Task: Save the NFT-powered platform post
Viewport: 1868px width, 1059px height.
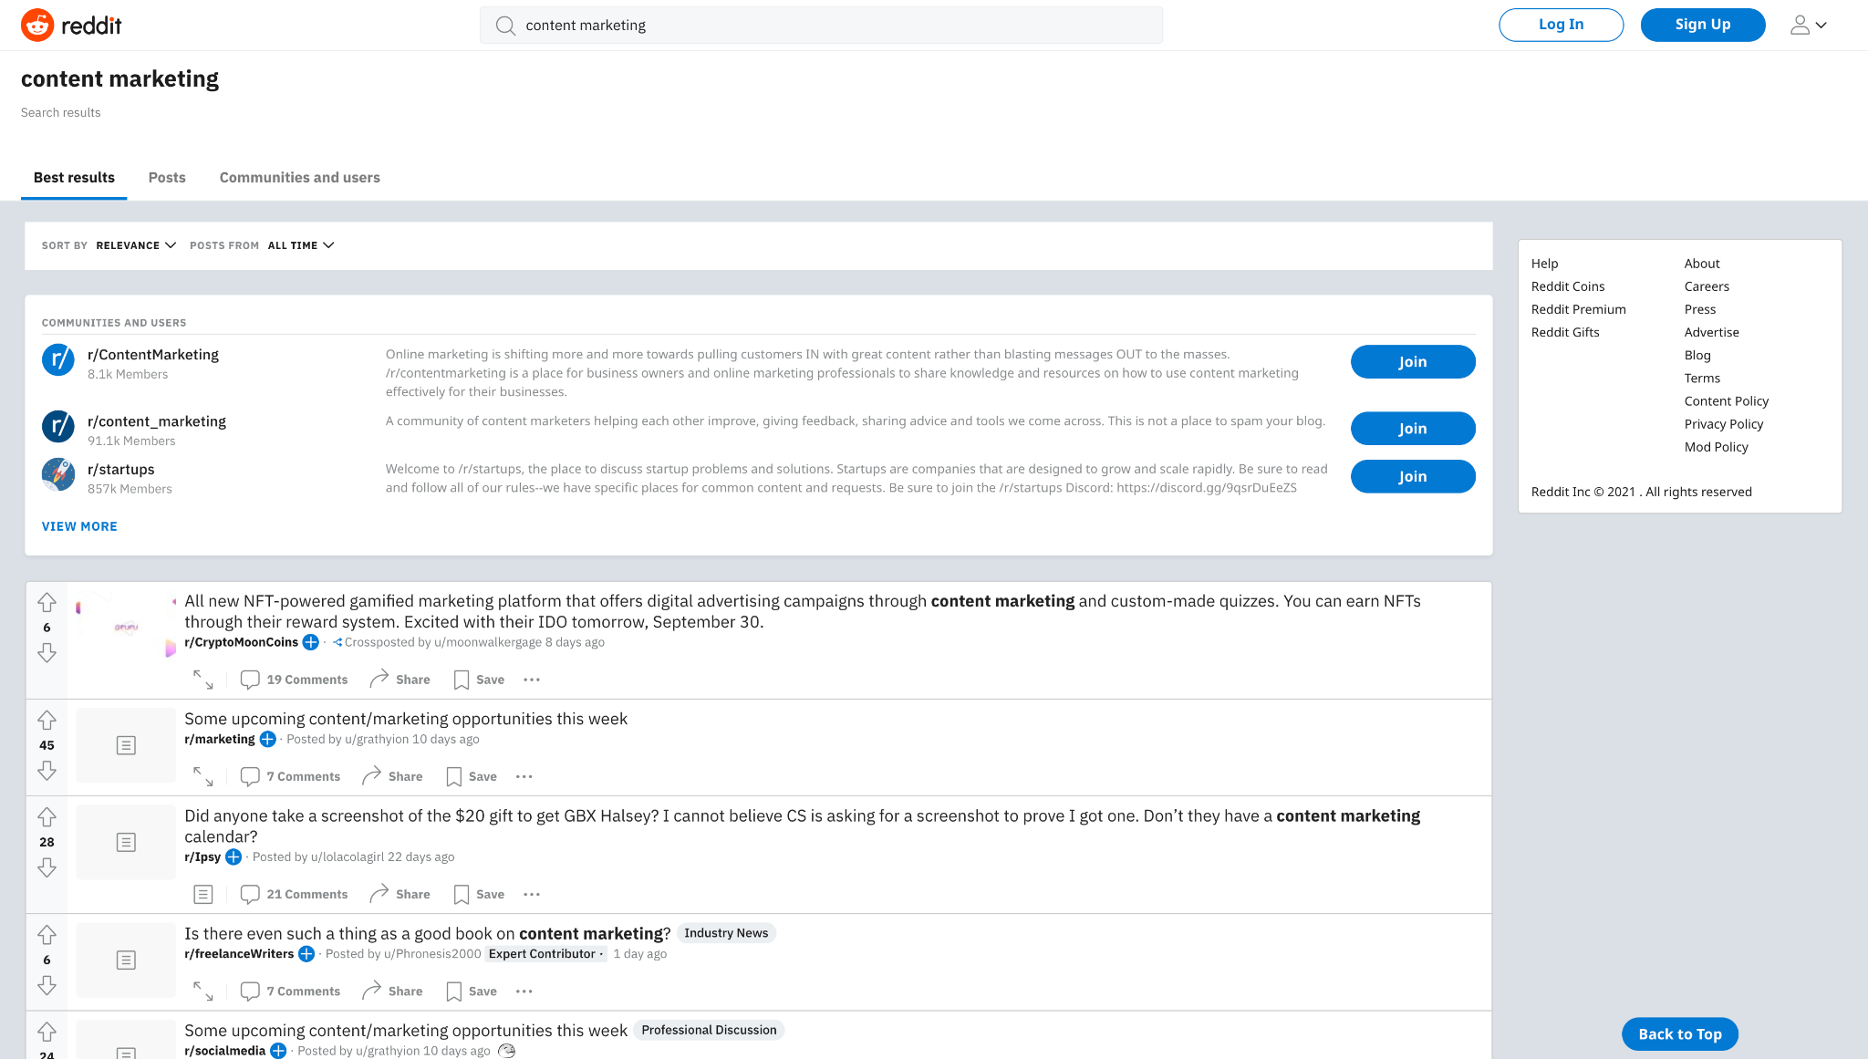Action: tap(479, 680)
